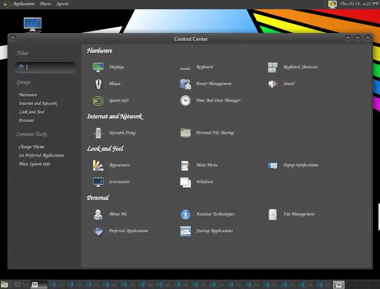Click the Control Center title bar
380x289 pixels.
(x=191, y=39)
